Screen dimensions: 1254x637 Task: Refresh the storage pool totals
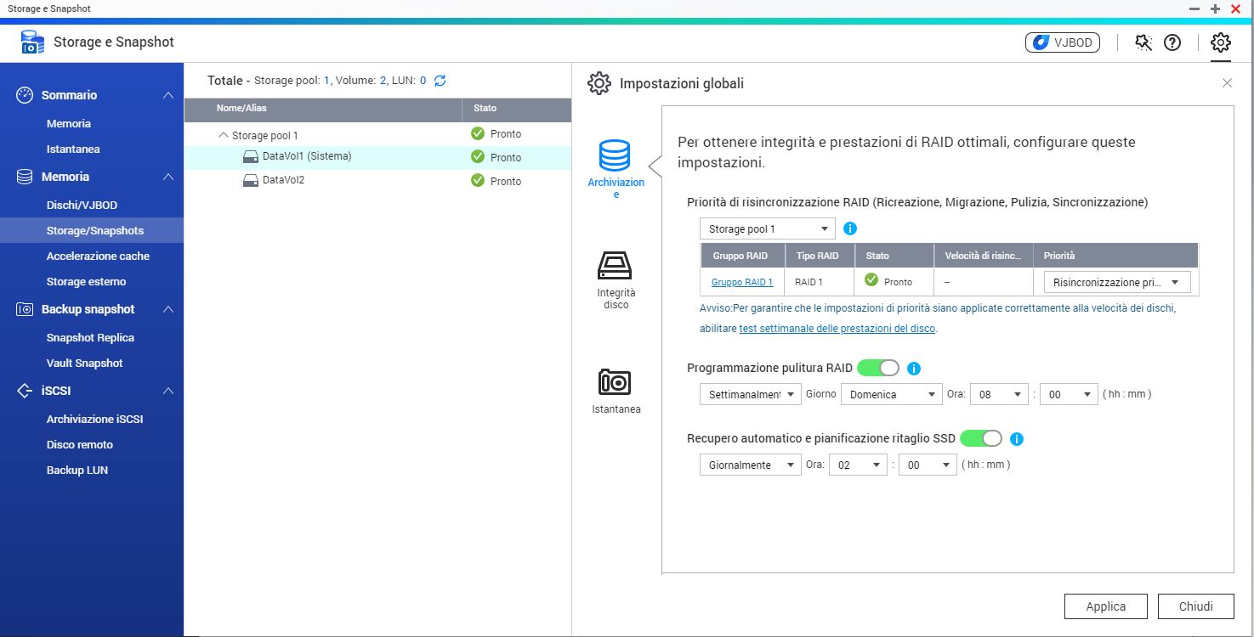pyautogui.click(x=440, y=81)
